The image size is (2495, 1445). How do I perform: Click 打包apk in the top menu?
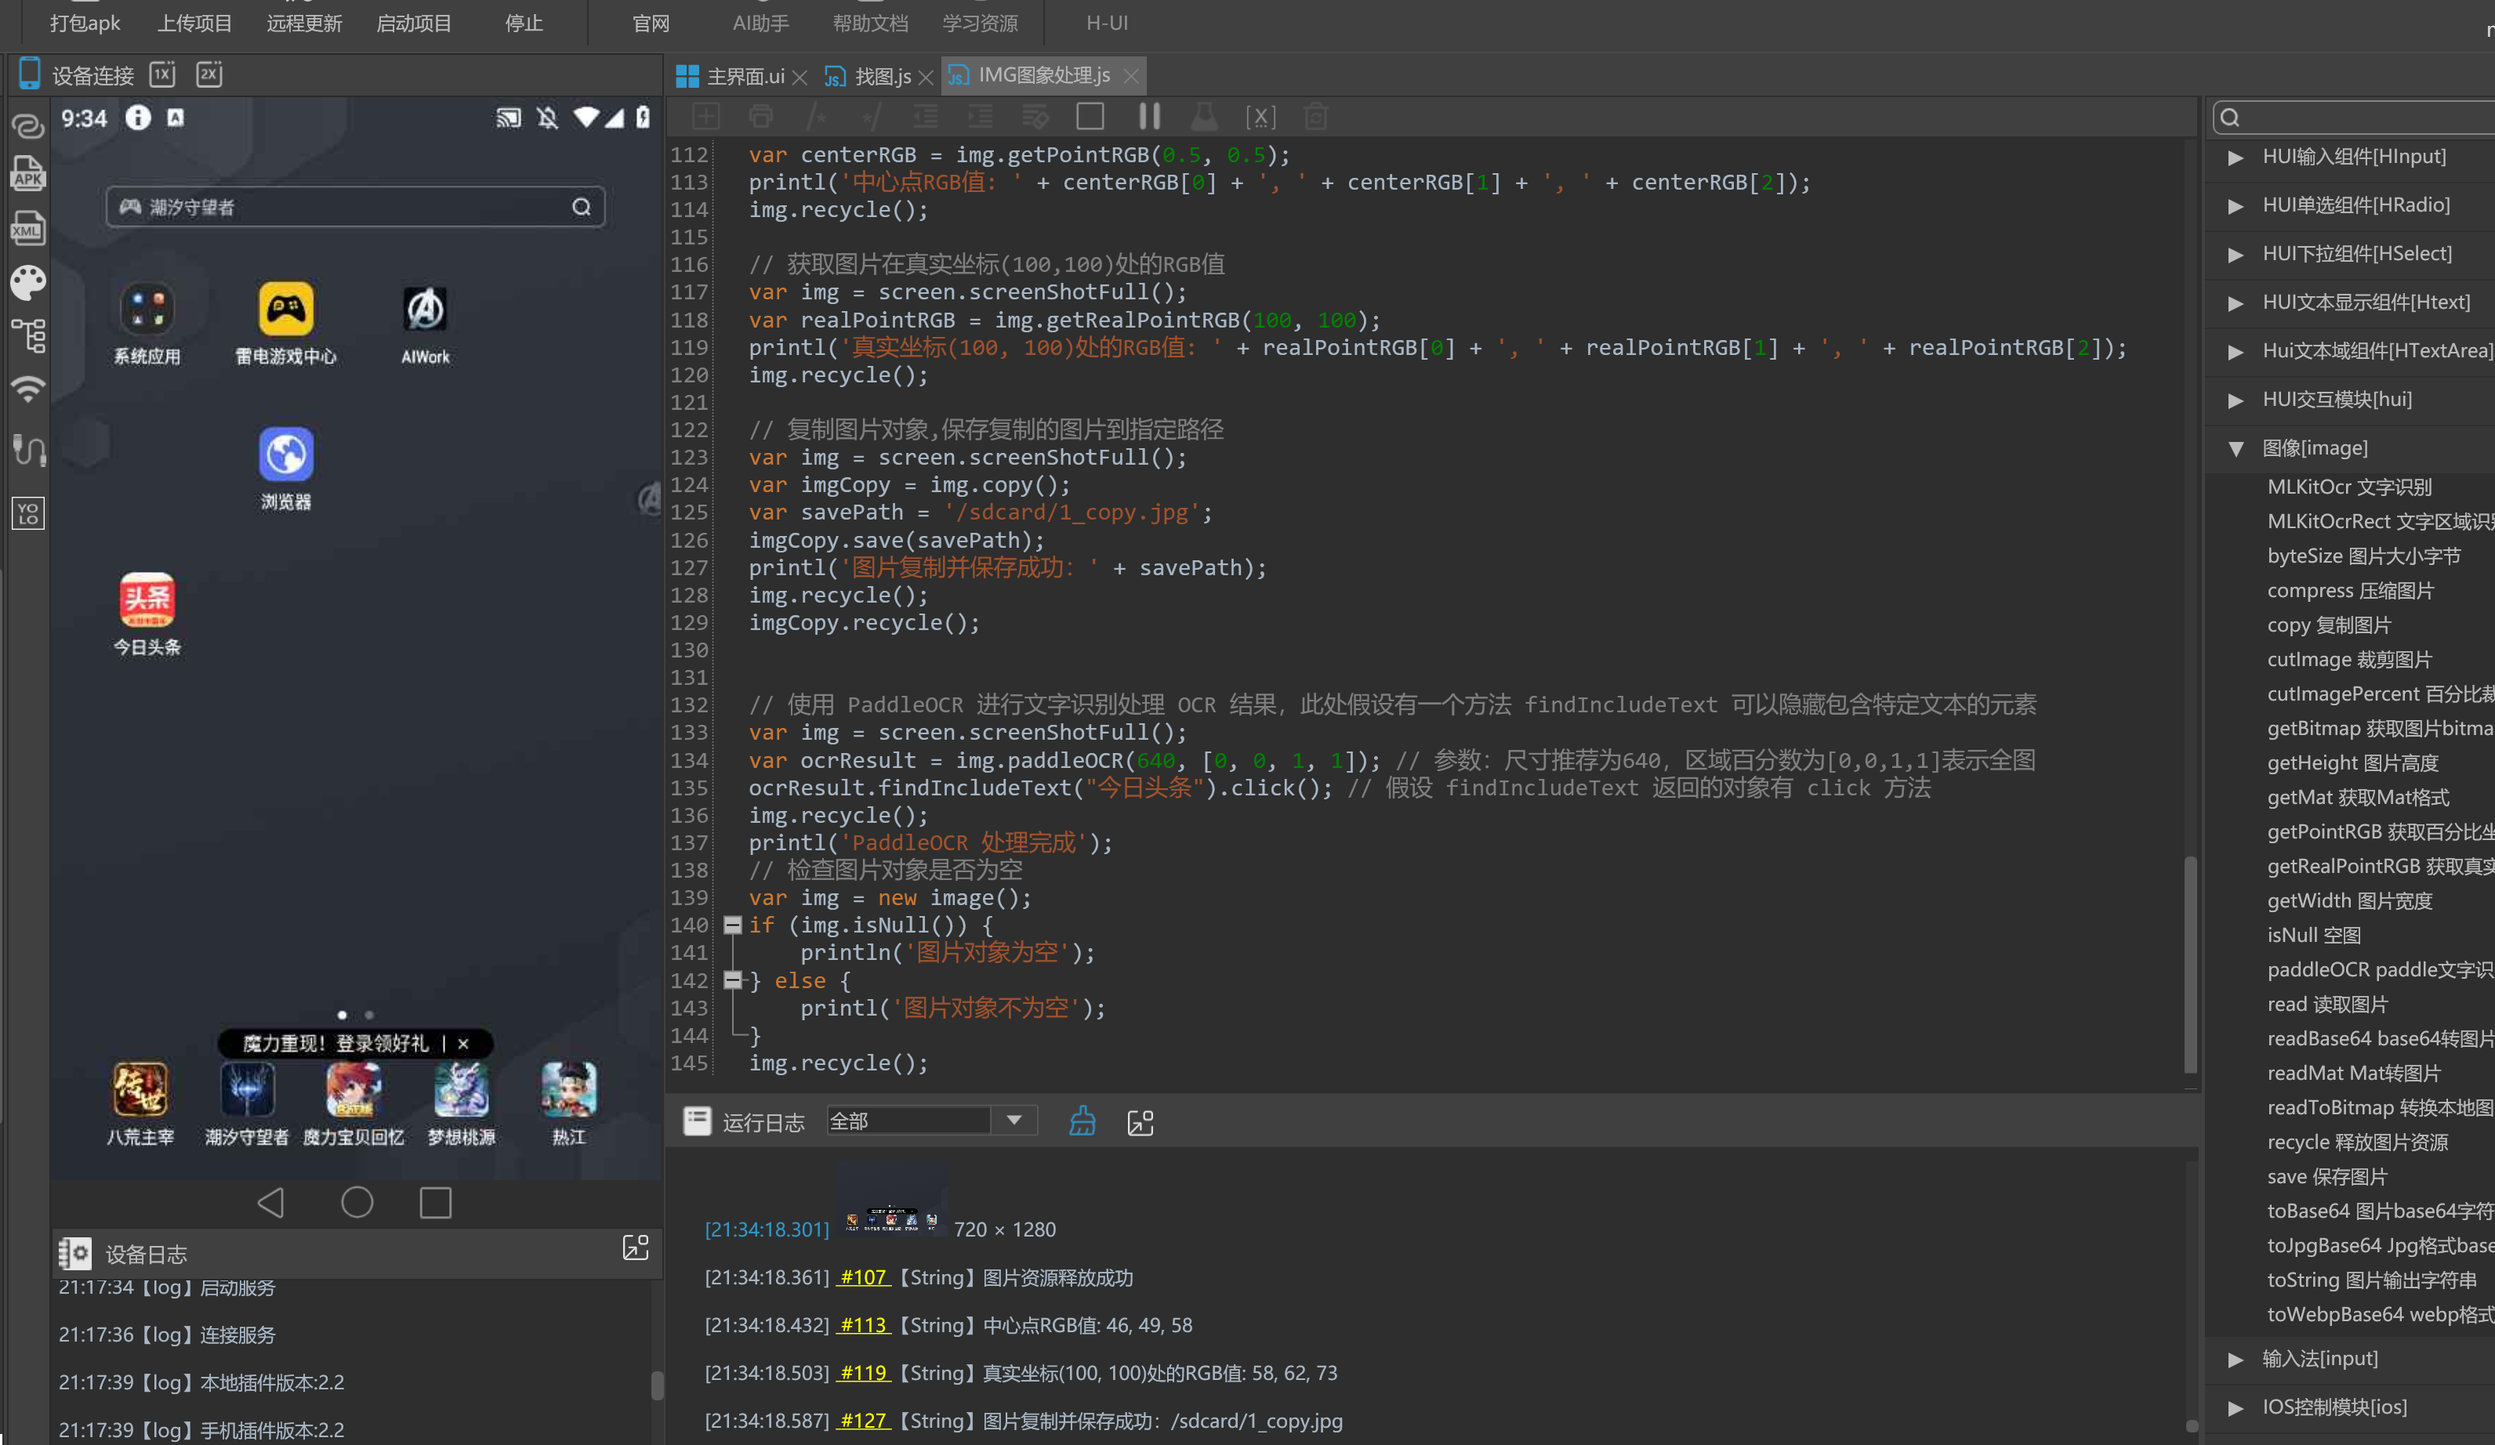click(85, 23)
